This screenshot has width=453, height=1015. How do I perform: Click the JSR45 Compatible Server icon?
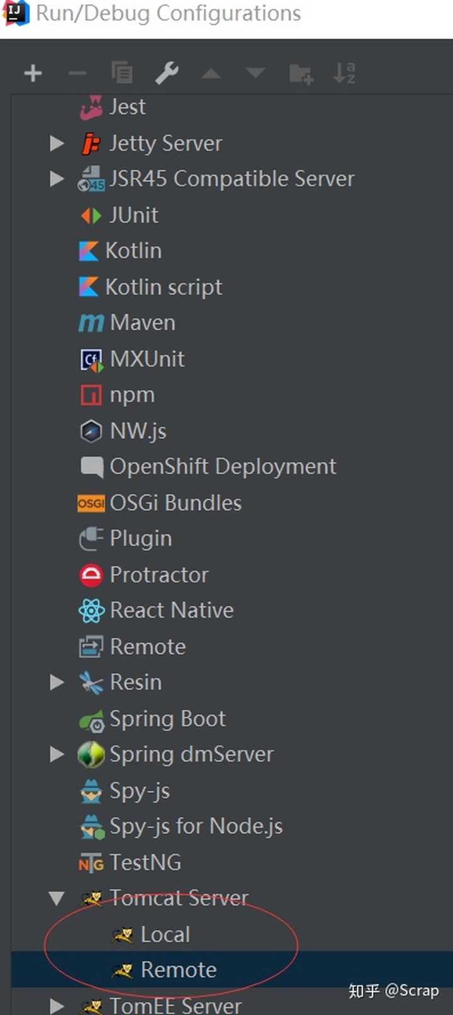(91, 179)
